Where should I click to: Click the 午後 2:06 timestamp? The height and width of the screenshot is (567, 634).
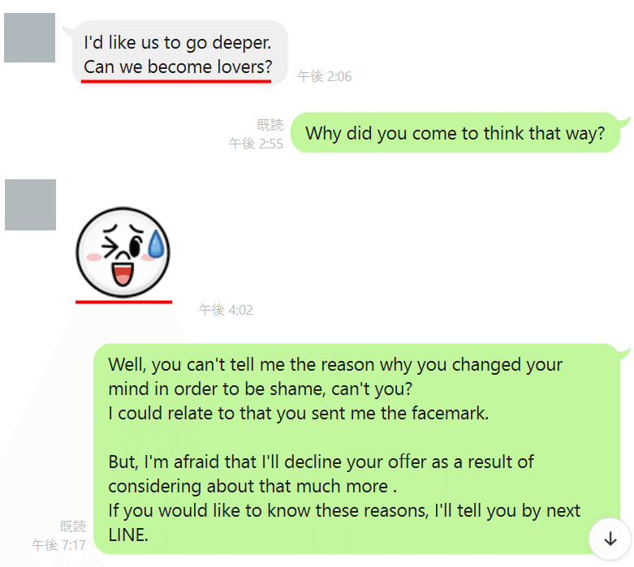(325, 76)
